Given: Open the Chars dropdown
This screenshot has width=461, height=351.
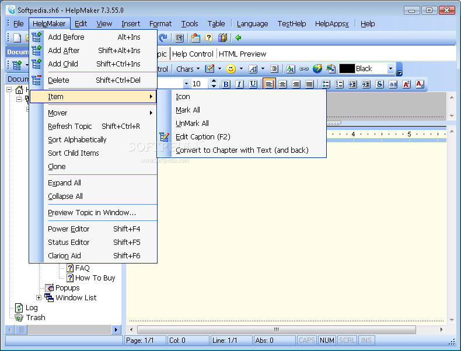Looking at the screenshot, I should click(188, 69).
